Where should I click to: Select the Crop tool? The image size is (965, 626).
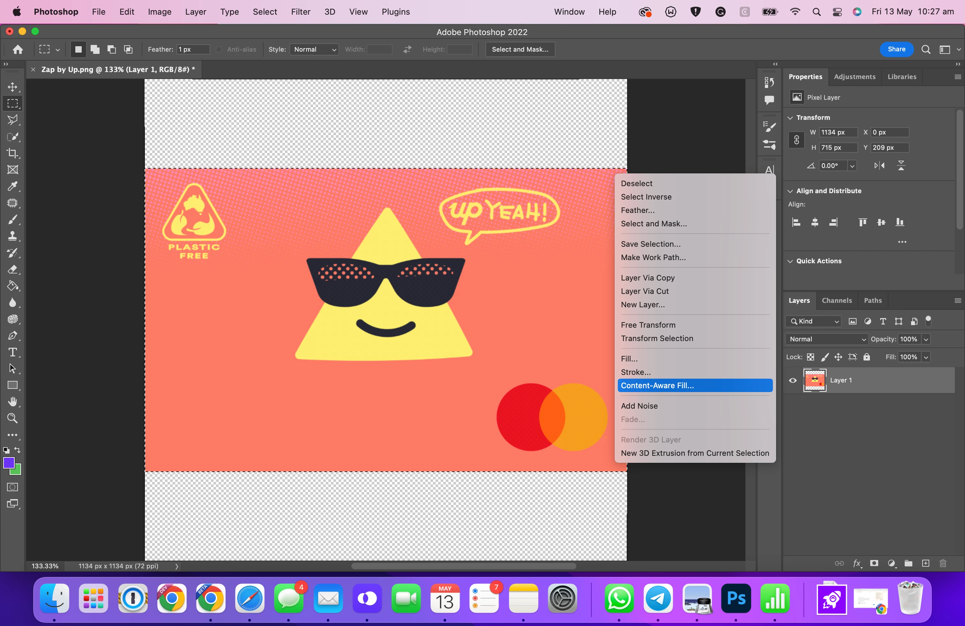[x=12, y=153]
